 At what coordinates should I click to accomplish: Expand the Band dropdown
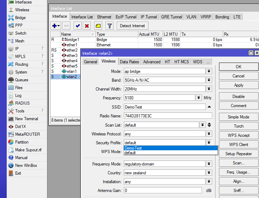pos(209,80)
